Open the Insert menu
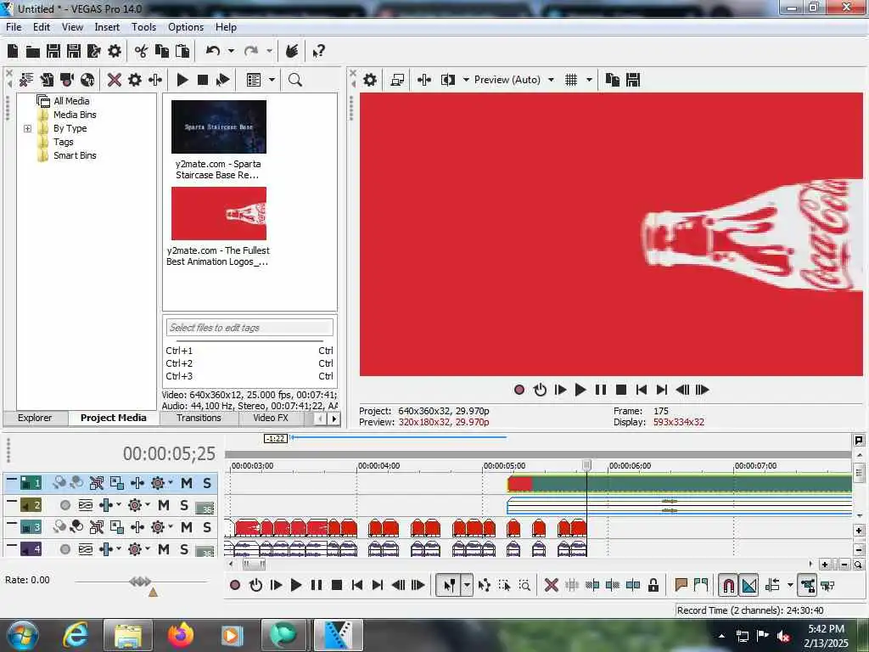Image resolution: width=869 pixels, height=652 pixels. 107,27
